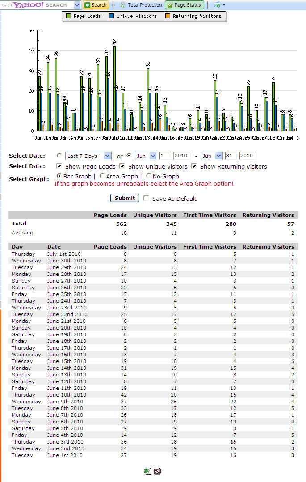This screenshot has height=482, width=306.
Task: Click the June 10th 2010 date cell
Action: coord(67,395)
